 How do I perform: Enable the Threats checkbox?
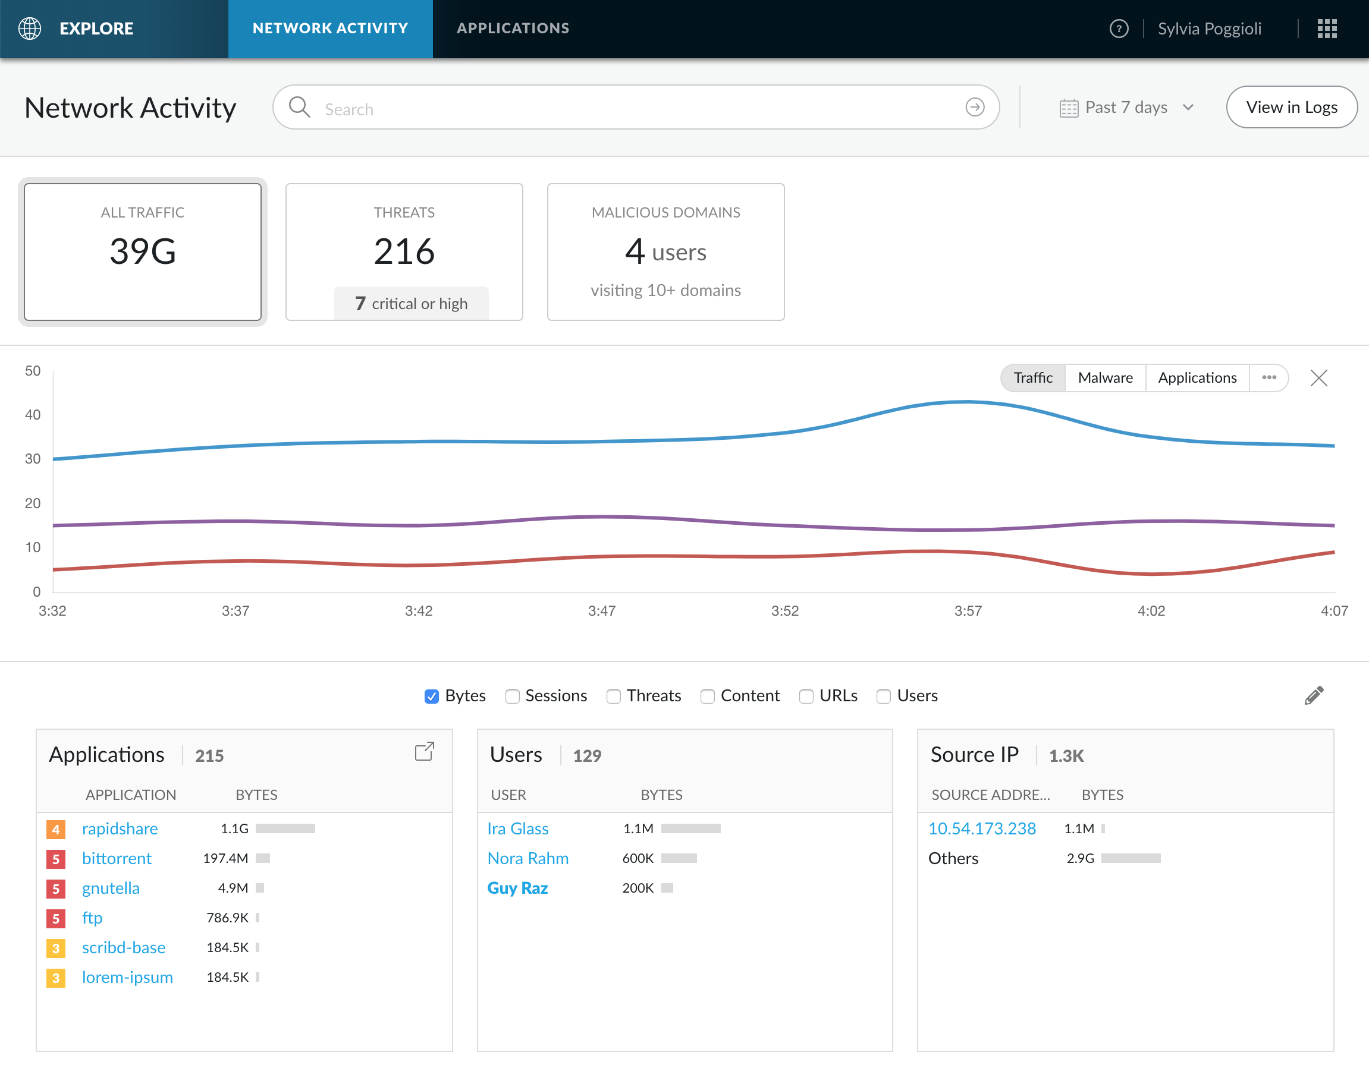[613, 696]
